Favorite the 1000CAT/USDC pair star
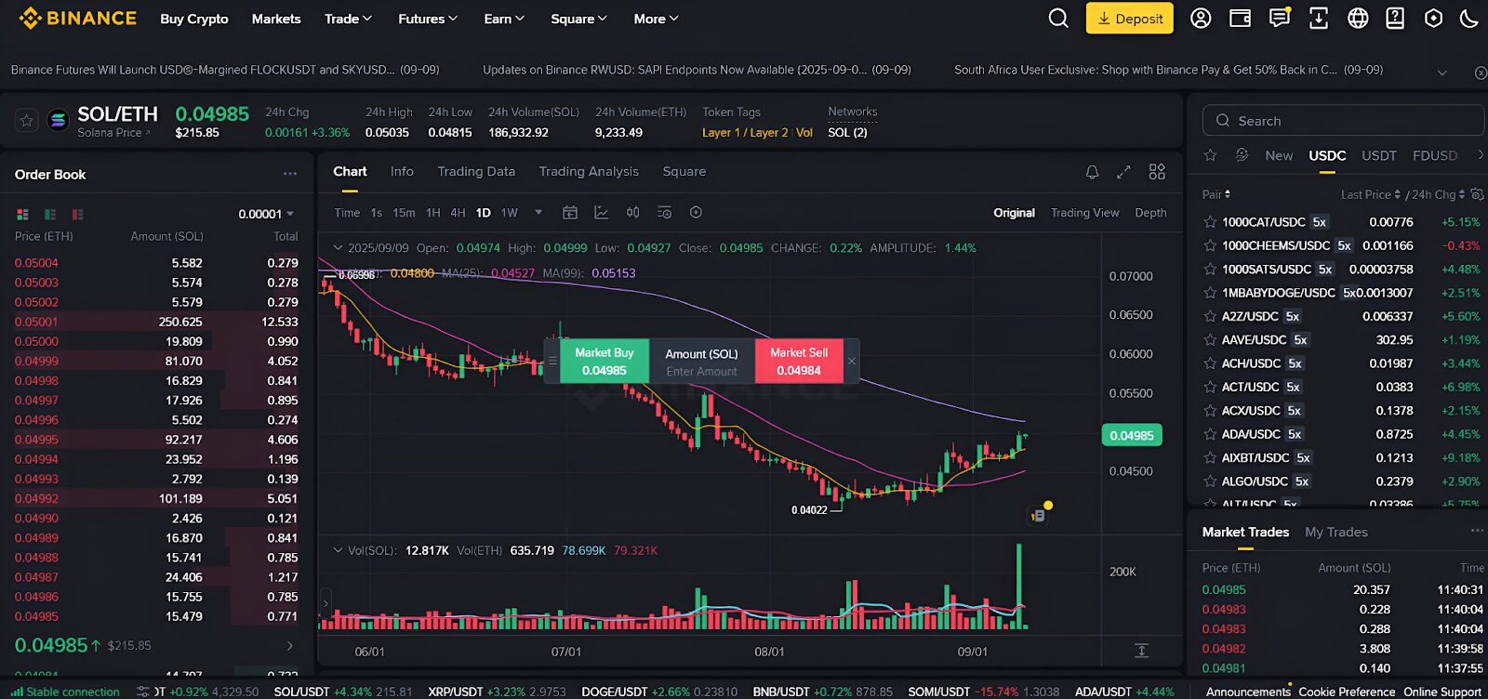The width and height of the screenshot is (1488, 699). [x=1210, y=222]
